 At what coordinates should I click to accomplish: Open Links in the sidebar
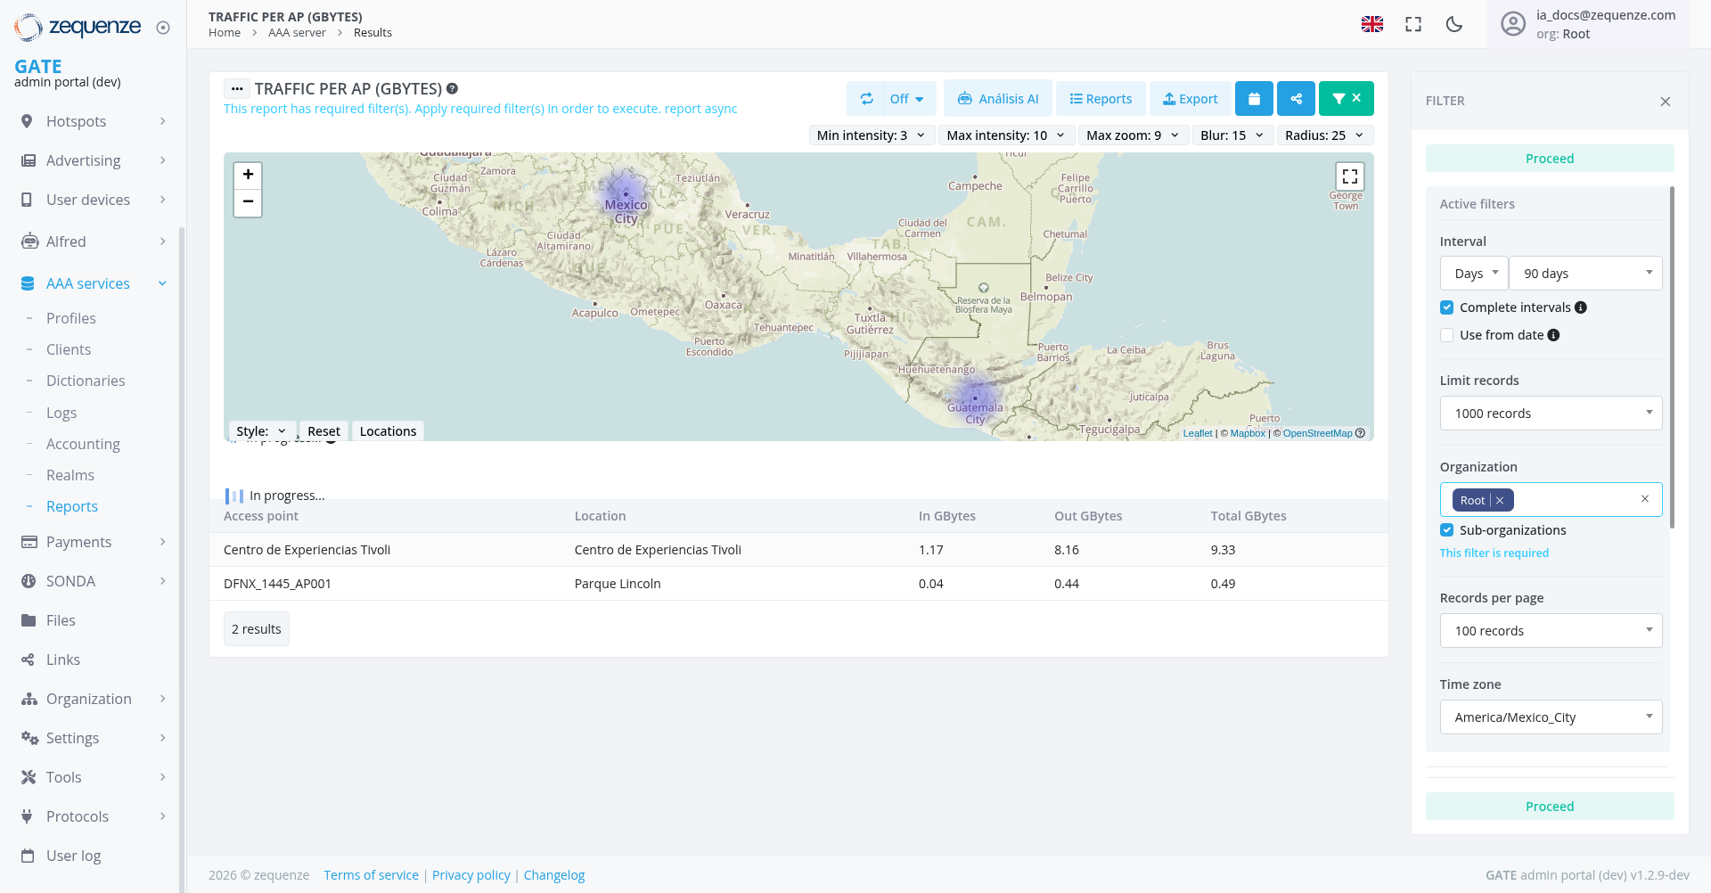pos(62,660)
